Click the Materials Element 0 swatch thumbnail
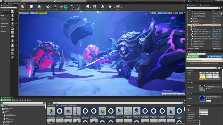 (x=202, y=98)
